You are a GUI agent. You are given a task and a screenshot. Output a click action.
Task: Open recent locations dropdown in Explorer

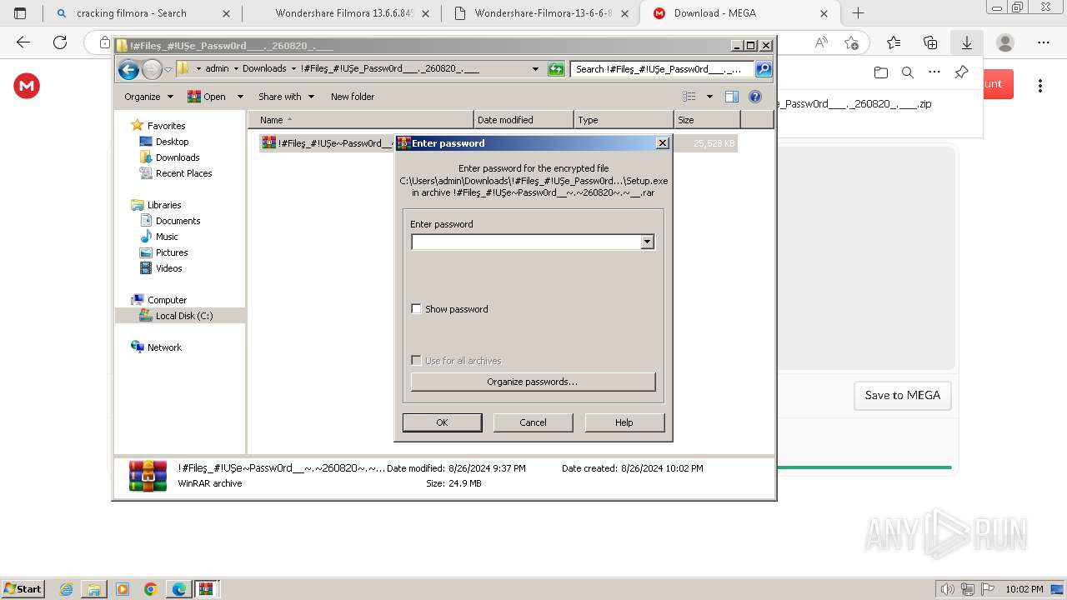(168, 69)
